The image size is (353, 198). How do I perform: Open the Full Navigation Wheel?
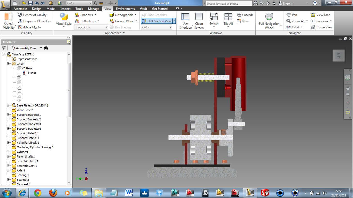tap(269, 21)
